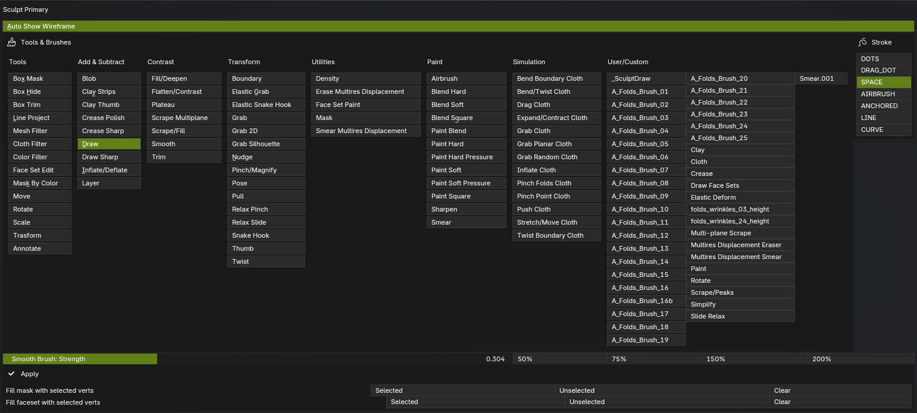Choose the Blend Square brush
This screenshot has width=917, height=413.
[467, 118]
